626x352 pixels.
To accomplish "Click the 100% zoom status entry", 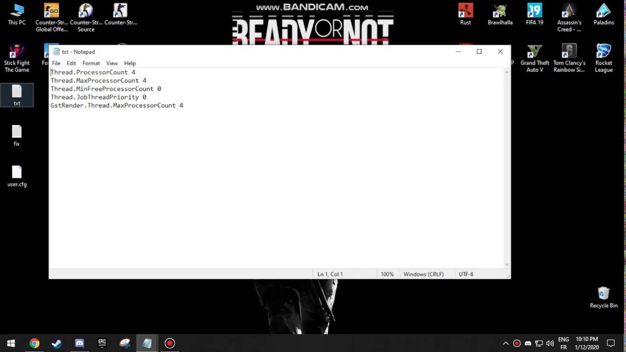I will [387, 274].
